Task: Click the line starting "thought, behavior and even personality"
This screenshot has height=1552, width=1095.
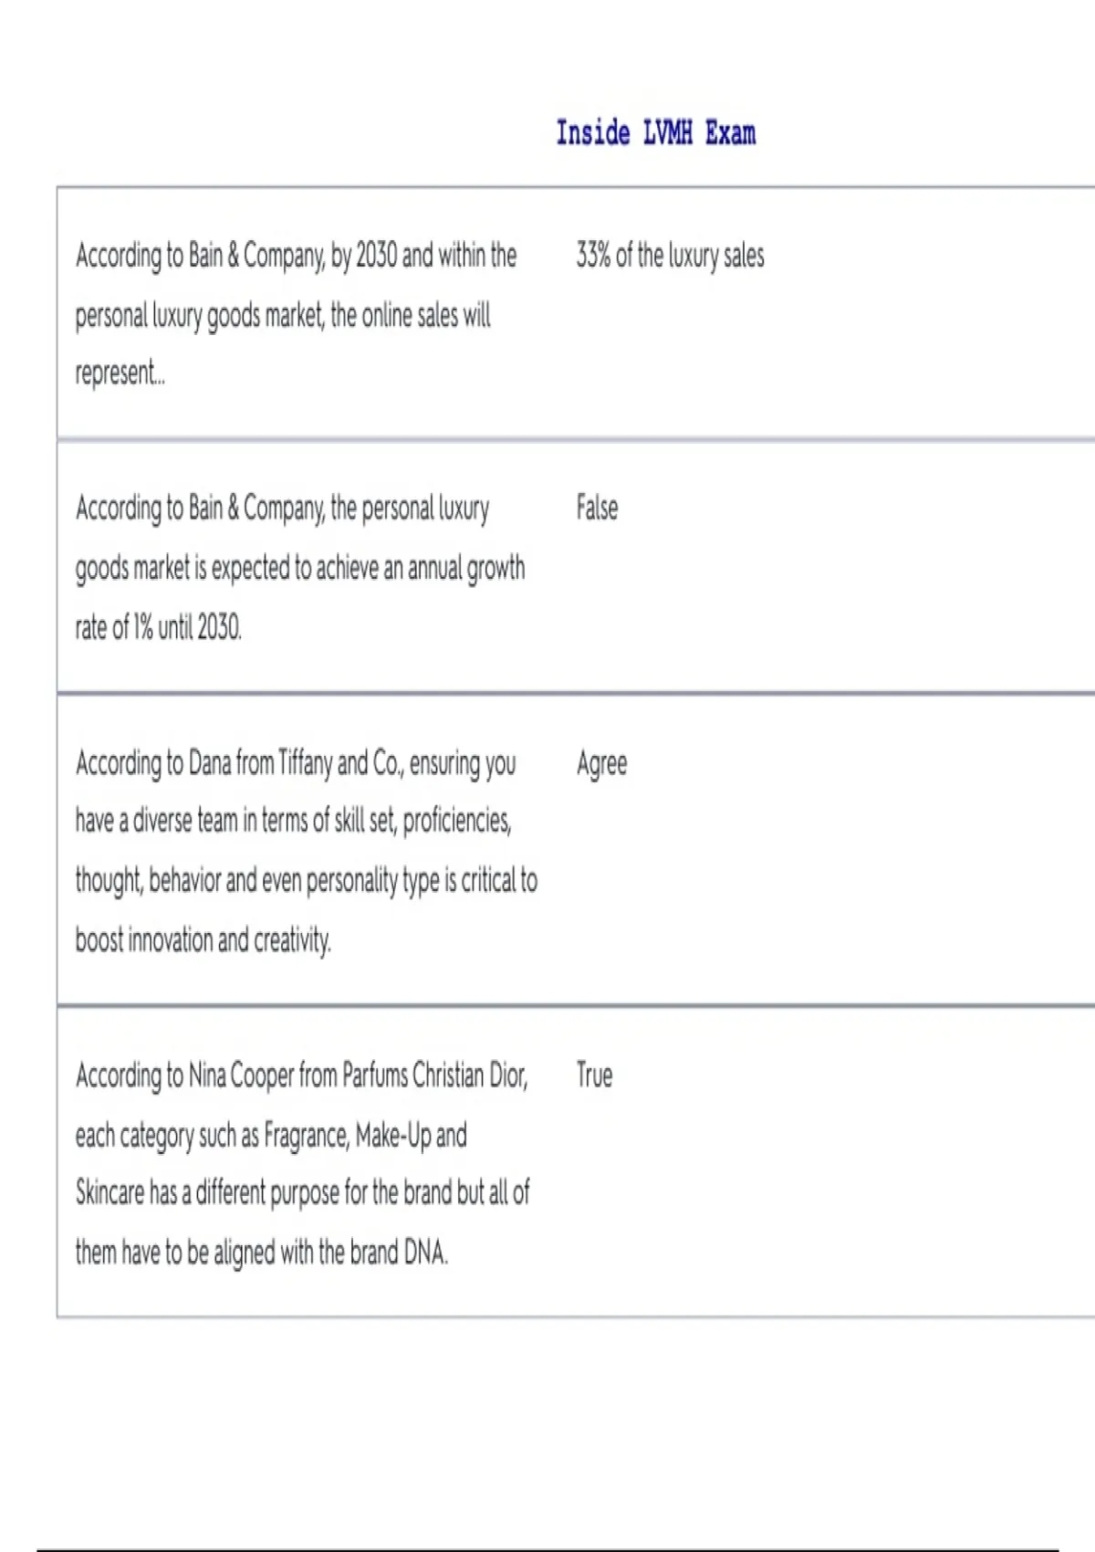Action: pos(307,880)
